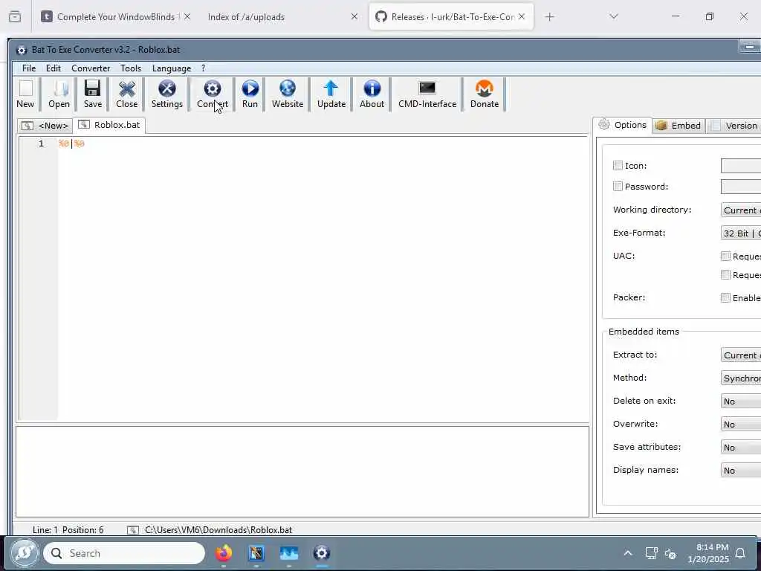This screenshot has height=571, width=761.
Task: Click the Password input field
Action: point(741,187)
